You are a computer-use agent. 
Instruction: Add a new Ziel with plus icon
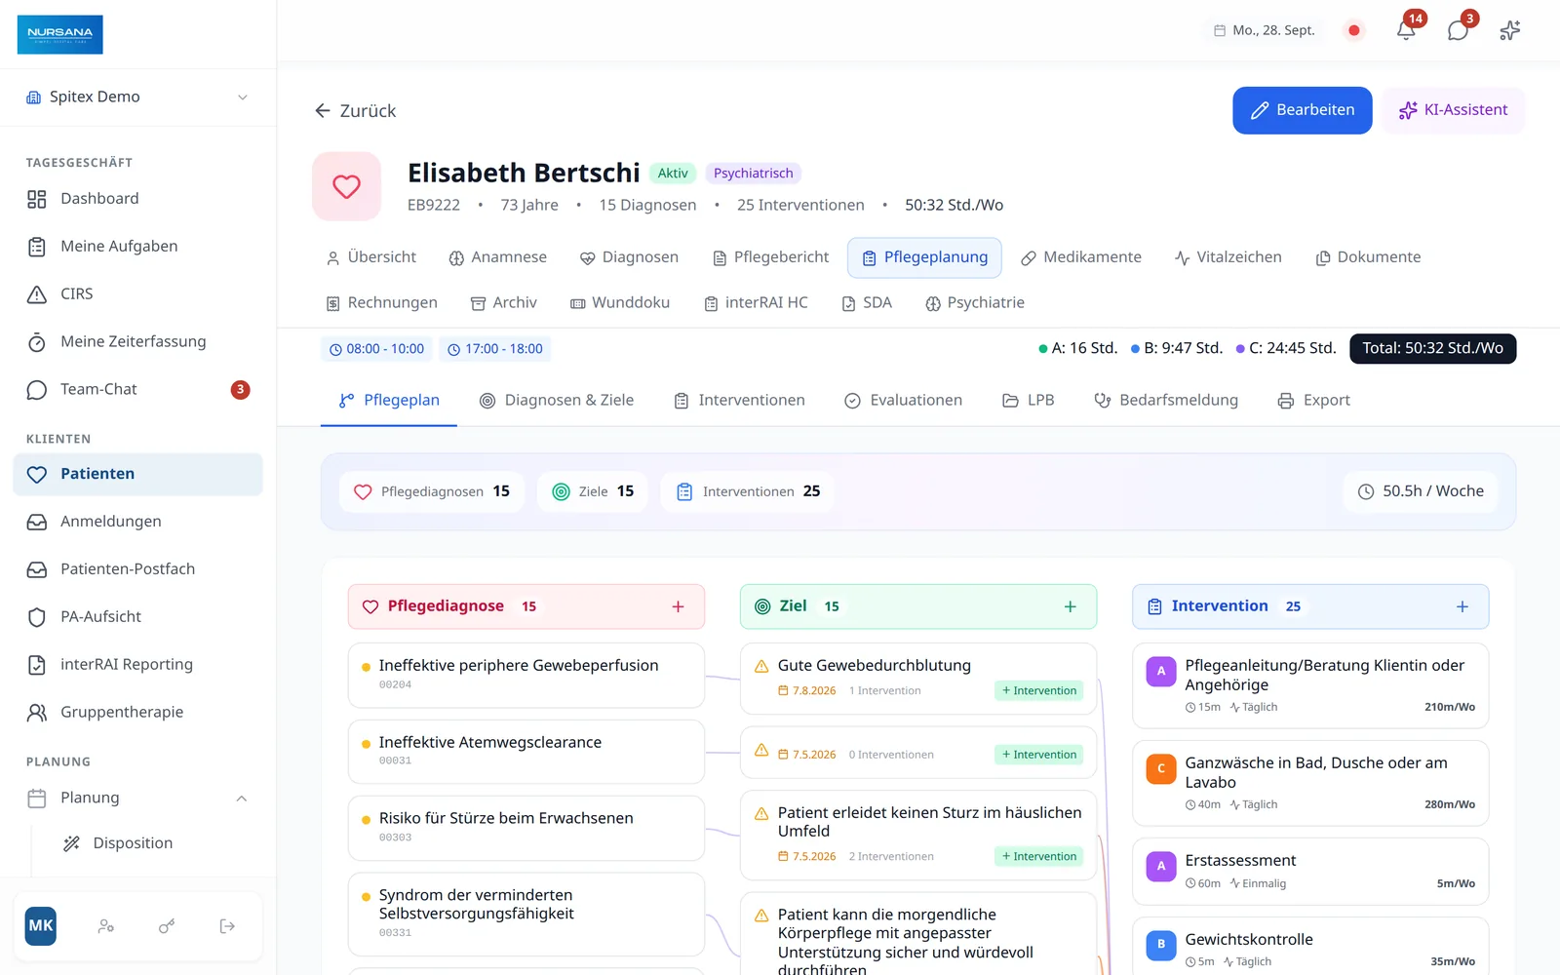coord(1070,606)
